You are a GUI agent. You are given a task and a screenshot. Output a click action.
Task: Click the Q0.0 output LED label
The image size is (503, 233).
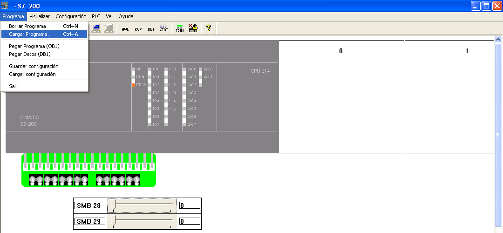pyautogui.click(x=192, y=69)
